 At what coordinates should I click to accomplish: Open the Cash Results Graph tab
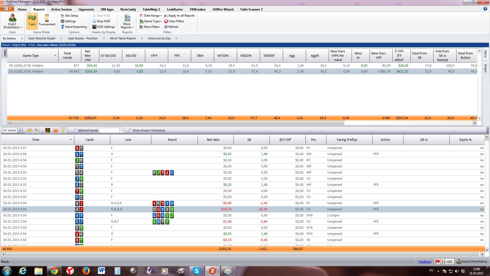(42, 38)
